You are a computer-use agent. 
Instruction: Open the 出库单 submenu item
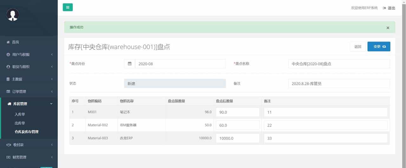coord(20,123)
